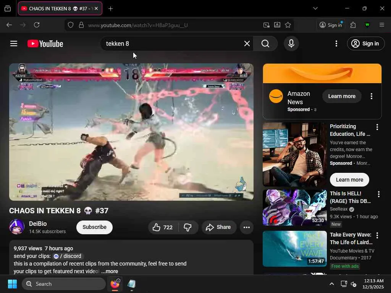Open Take Every Wave thumbnail
391x293 pixels.
(x=294, y=249)
